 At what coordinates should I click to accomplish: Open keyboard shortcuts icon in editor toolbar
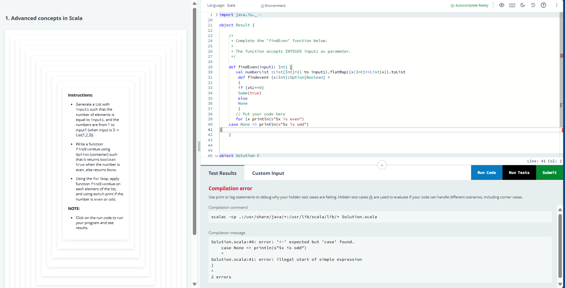512,5
